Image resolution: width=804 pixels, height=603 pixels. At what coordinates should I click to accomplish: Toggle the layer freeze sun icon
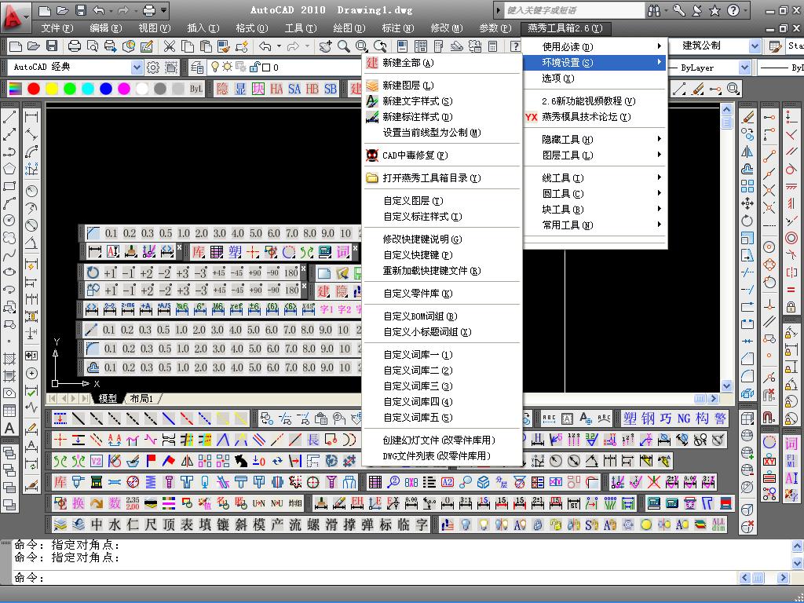(x=227, y=68)
